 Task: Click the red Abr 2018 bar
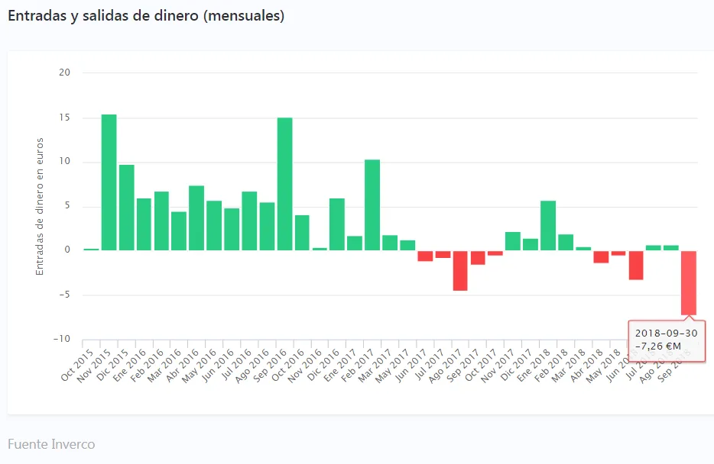click(x=601, y=256)
